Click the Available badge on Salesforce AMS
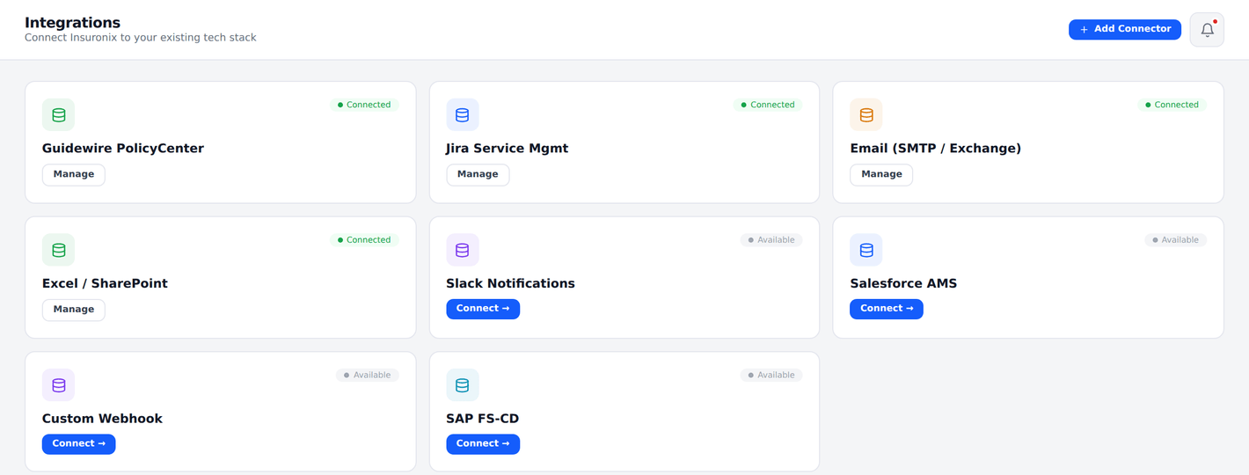Image resolution: width=1249 pixels, height=475 pixels. [1175, 240]
